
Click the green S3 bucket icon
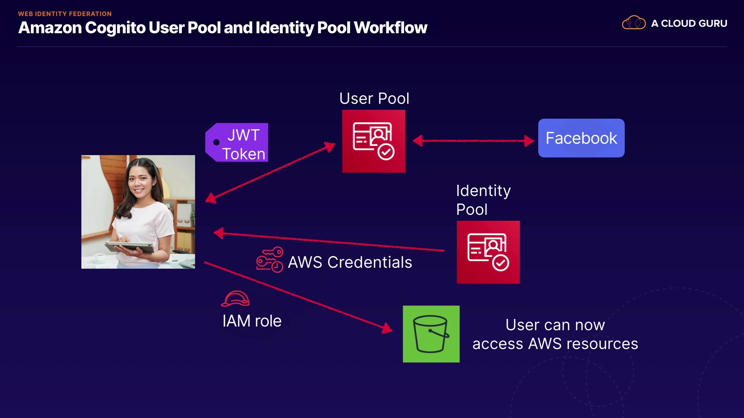[x=431, y=334]
